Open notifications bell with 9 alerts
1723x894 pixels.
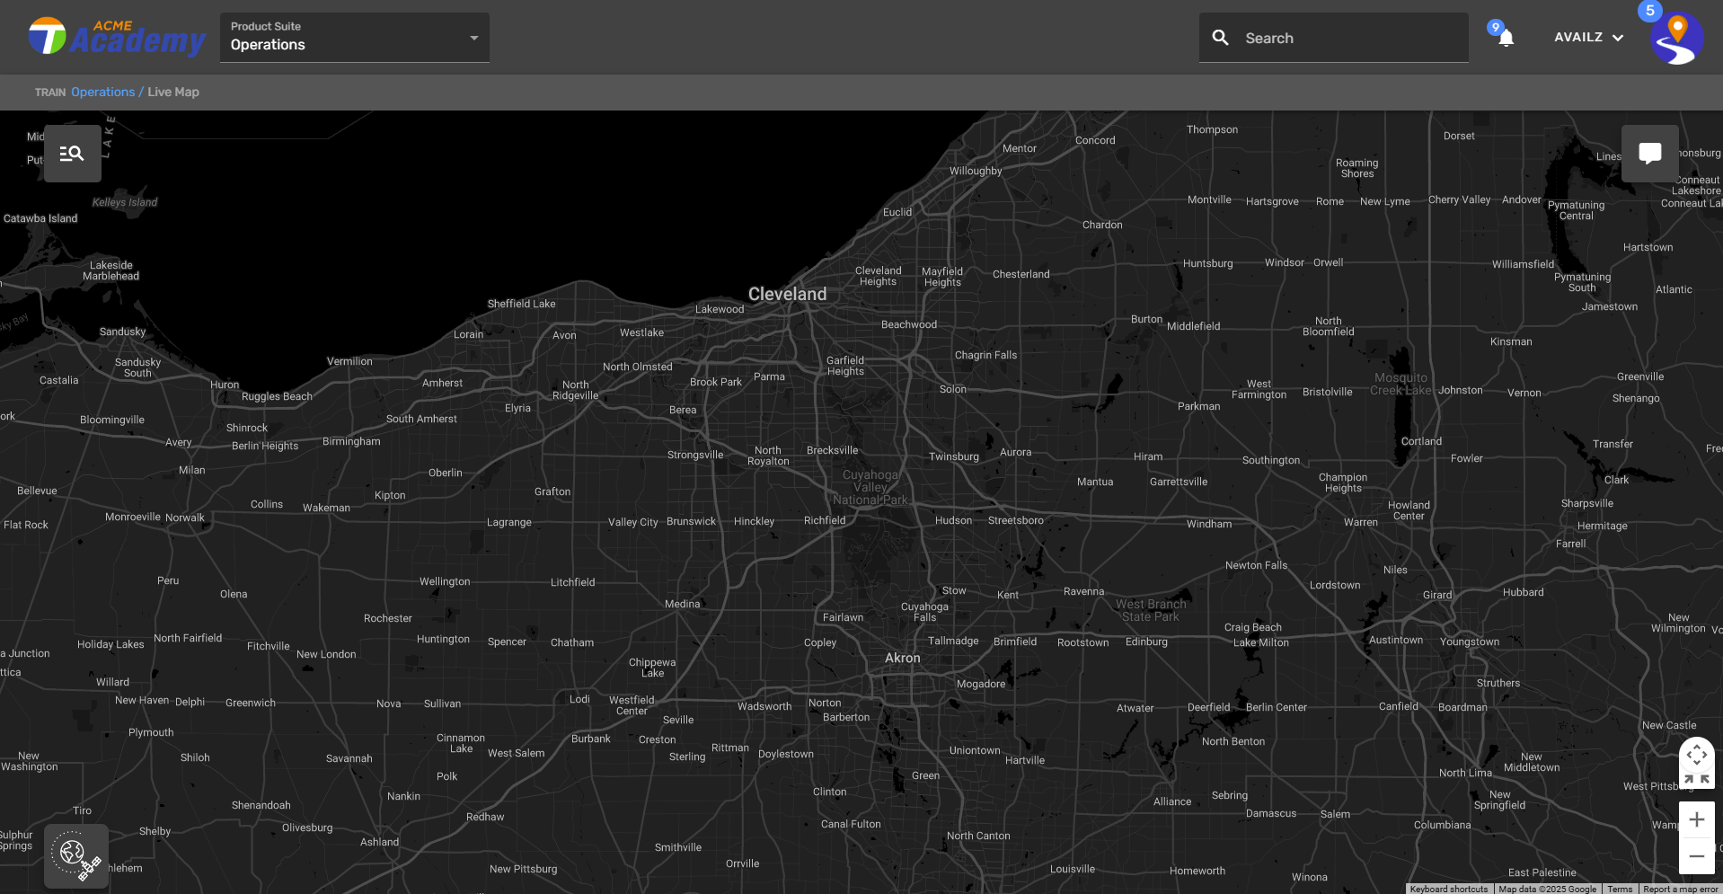[1506, 38]
